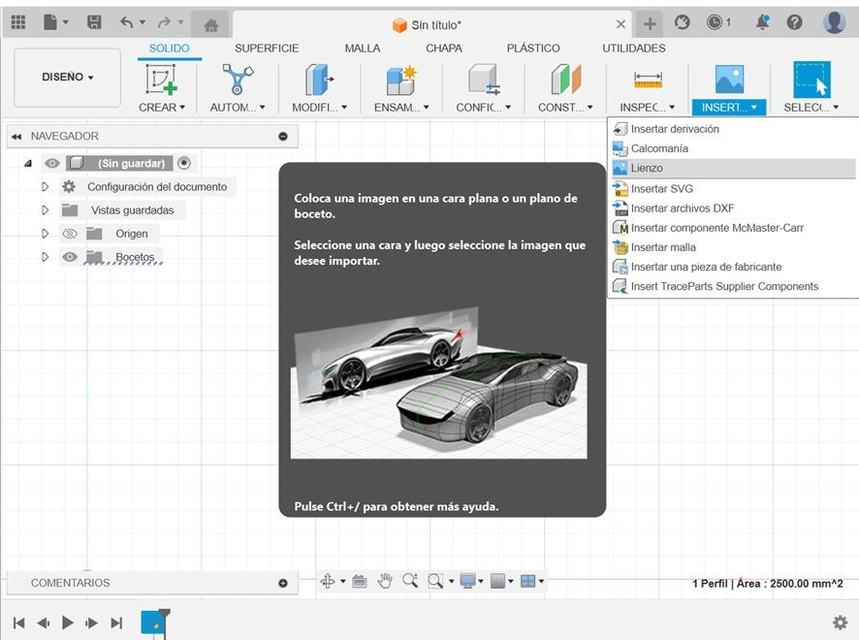Image resolution: width=859 pixels, height=640 pixels.
Task: Expand the Vistas guardadas tree node
Action: coord(45,210)
